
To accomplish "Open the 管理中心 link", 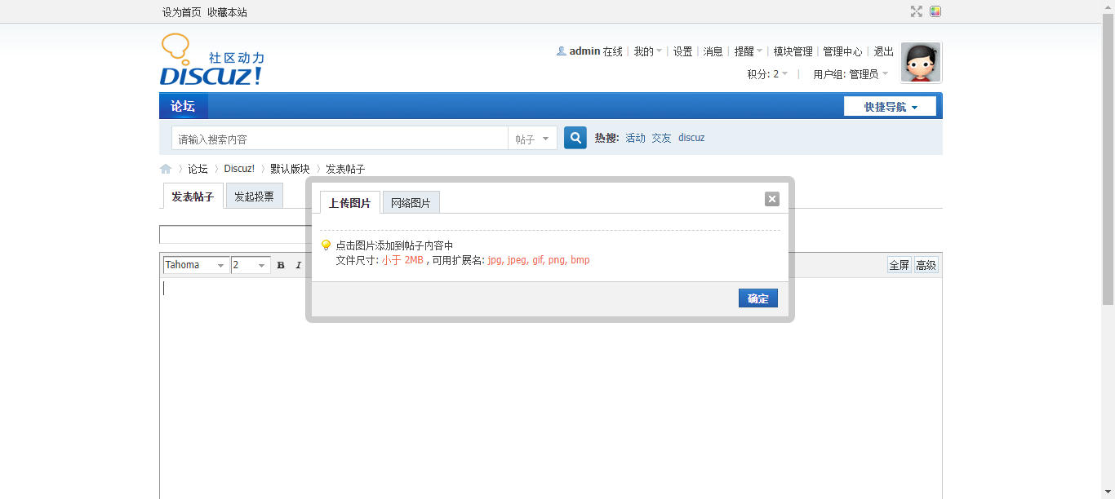I will pos(842,51).
